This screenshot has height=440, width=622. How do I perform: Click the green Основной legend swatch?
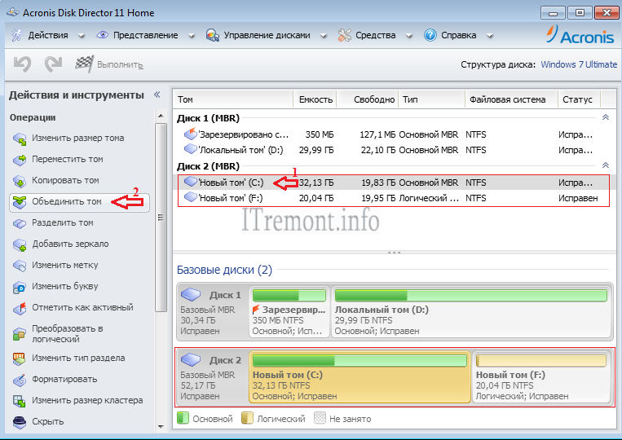[183, 418]
